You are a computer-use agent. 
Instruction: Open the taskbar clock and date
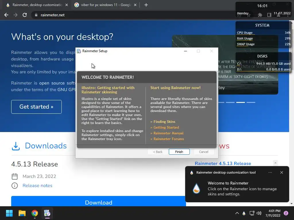click(273, 213)
